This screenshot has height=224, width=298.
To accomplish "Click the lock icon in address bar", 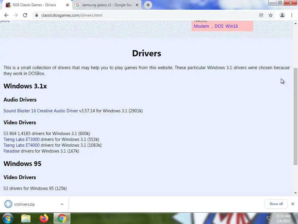I will point(37,15).
